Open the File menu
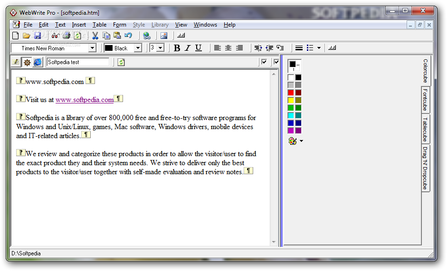Screen dimensions: 447x271 (28, 25)
